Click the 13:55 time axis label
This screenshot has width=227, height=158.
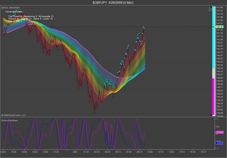click(3, 152)
